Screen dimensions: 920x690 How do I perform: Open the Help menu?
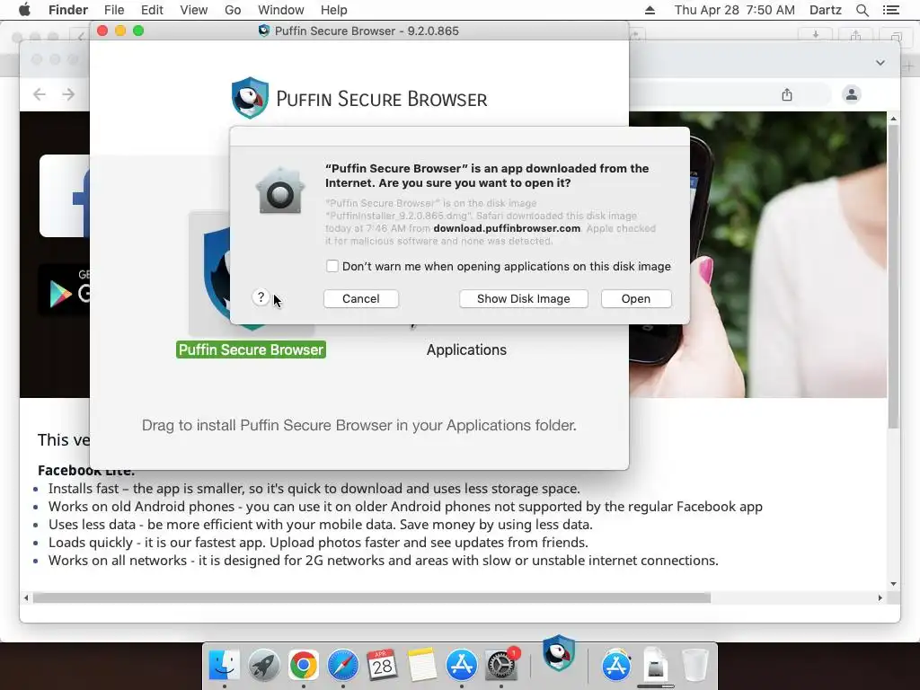[x=334, y=10]
